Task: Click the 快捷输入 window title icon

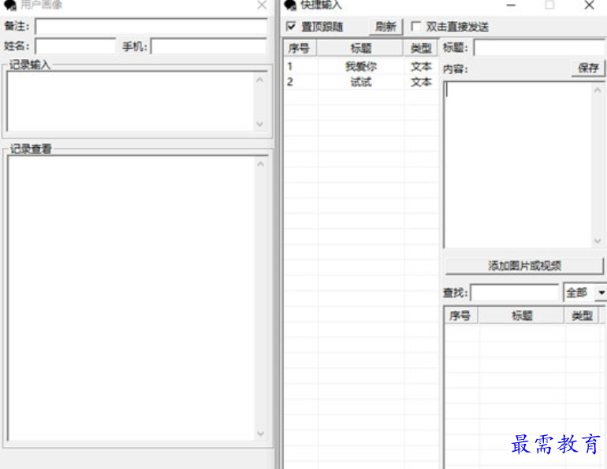Action: 290,5
